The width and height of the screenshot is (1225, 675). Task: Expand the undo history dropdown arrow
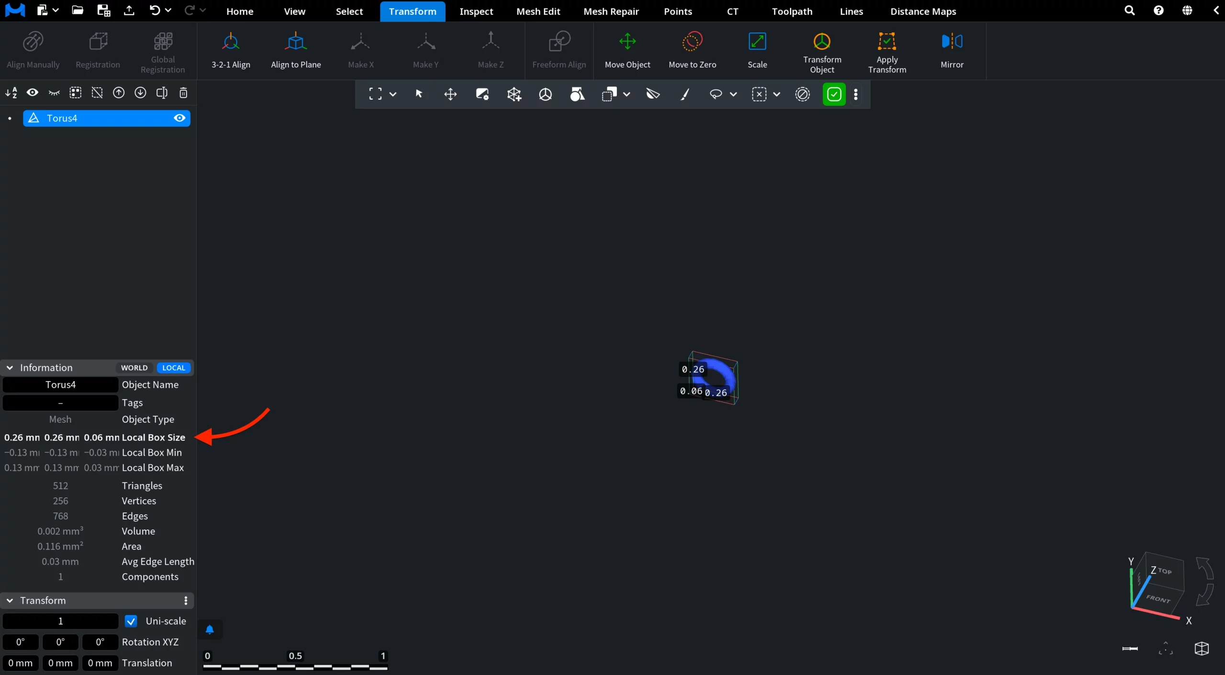(168, 10)
